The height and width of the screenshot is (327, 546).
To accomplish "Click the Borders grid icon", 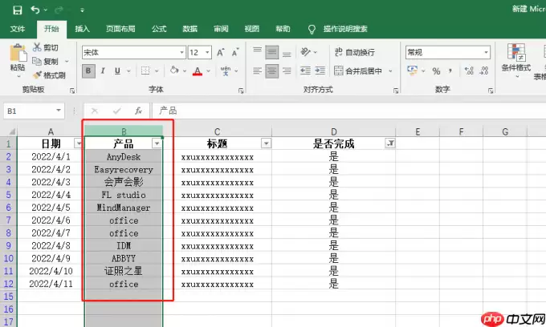I will tap(145, 71).
